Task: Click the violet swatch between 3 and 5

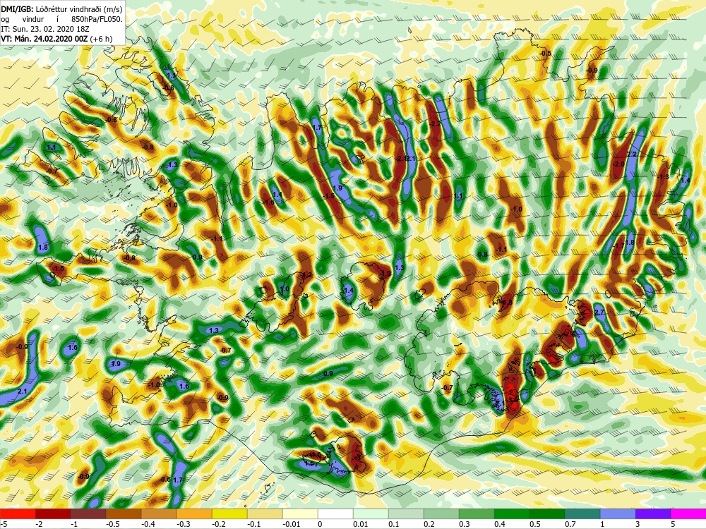Action: [653, 513]
